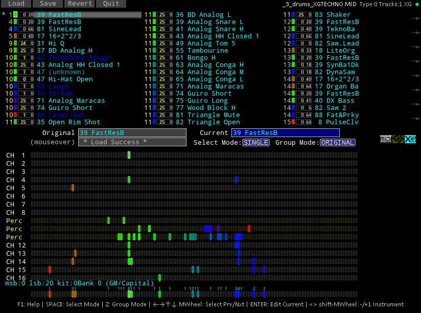This screenshot has height=313, width=421.
Task: Click the bank number box beside Tambourine
Action: (165, 51)
